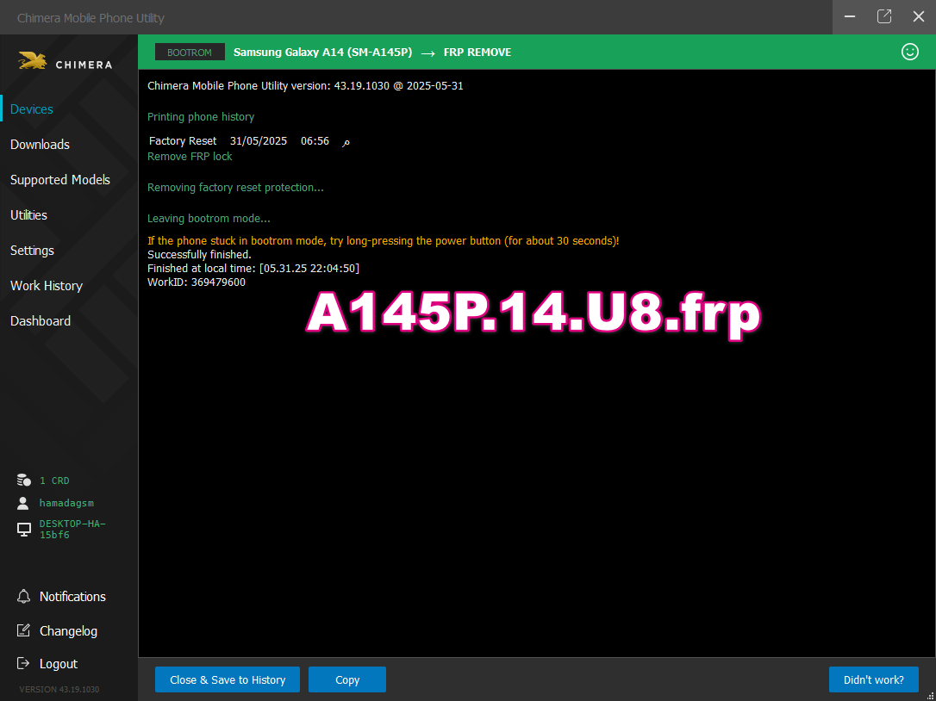Click the Didn't work? button
936x701 pixels.
click(x=873, y=679)
